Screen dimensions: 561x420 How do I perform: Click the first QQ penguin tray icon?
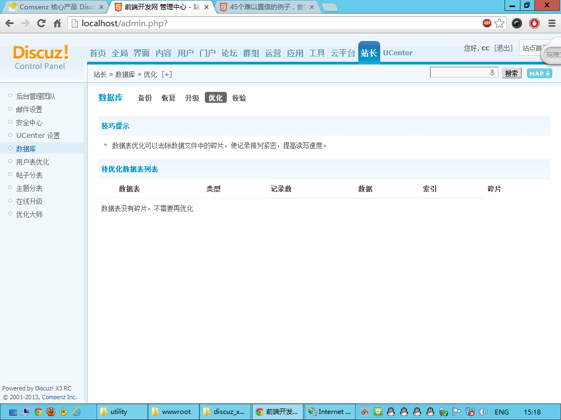click(x=391, y=412)
